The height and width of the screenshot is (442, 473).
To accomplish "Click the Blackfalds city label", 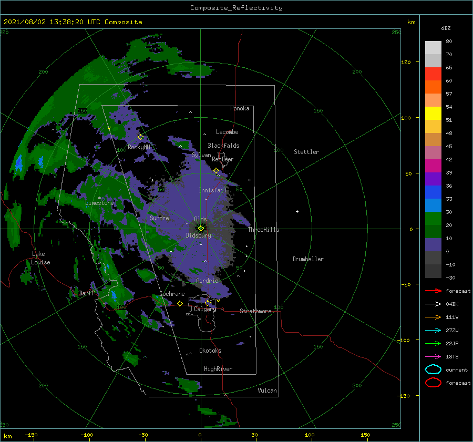I will (x=223, y=146).
